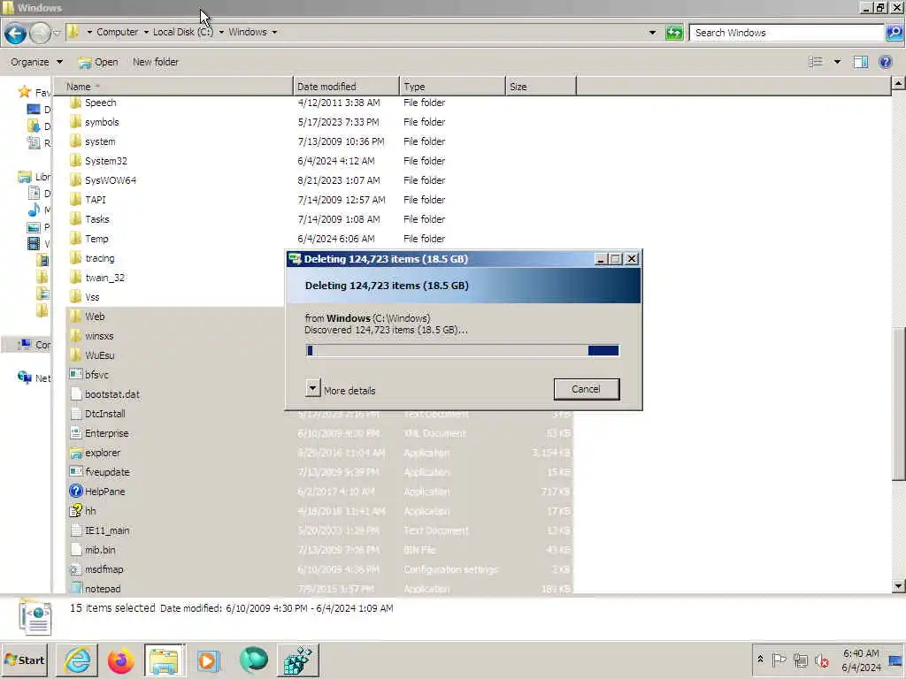Screen dimensions: 906x679
Task: Cancel the delete operation
Action: tap(587, 389)
